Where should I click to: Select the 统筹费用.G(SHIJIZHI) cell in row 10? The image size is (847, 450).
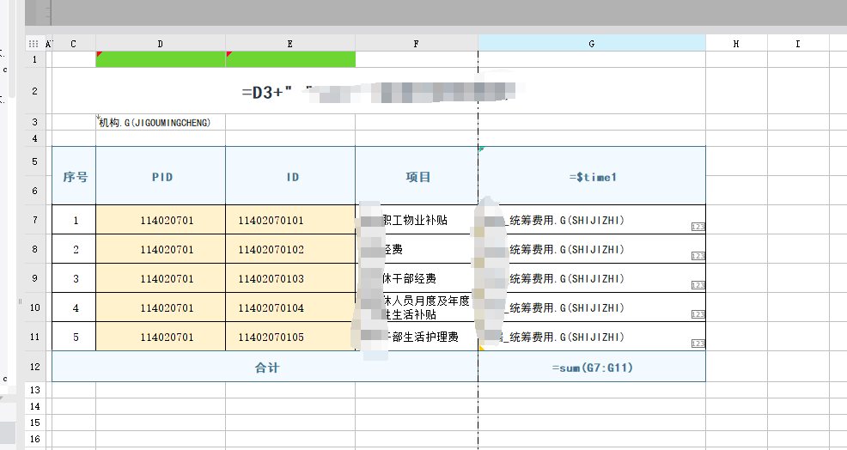[592, 307]
